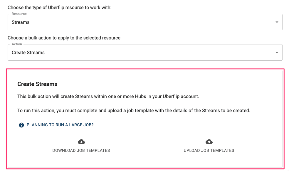Click the Resource dropdown arrow
The image size is (289, 171).
pos(277,22)
